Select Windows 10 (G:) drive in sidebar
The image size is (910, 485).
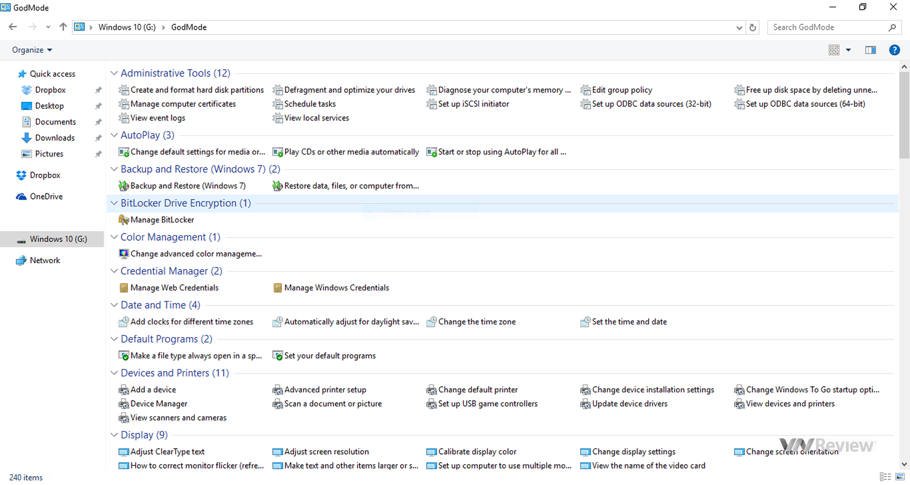click(x=52, y=239)
